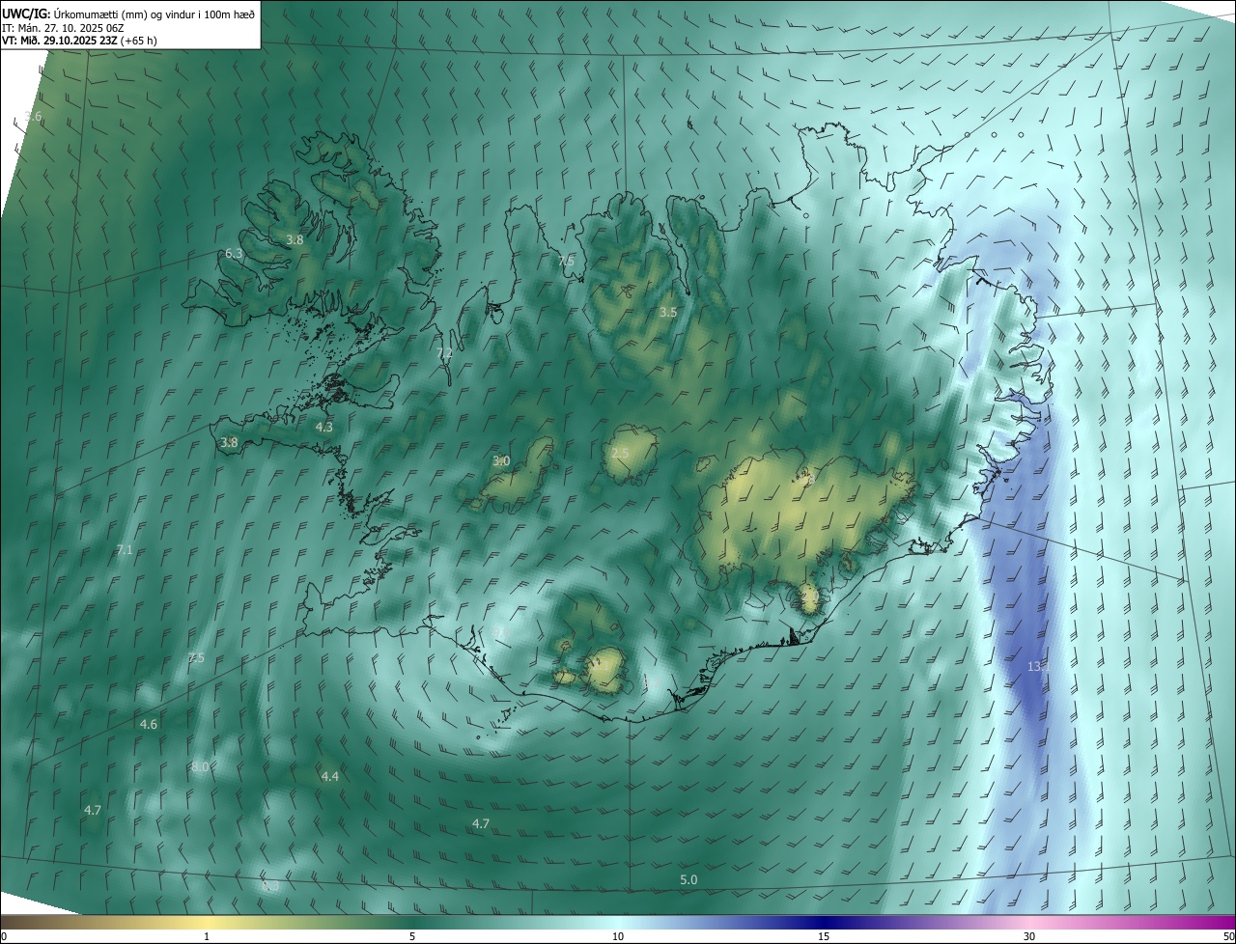This screenshot has height=944, width=1236.
Task: Click the 7.5 value on the north coast
Action: point(566,262)
